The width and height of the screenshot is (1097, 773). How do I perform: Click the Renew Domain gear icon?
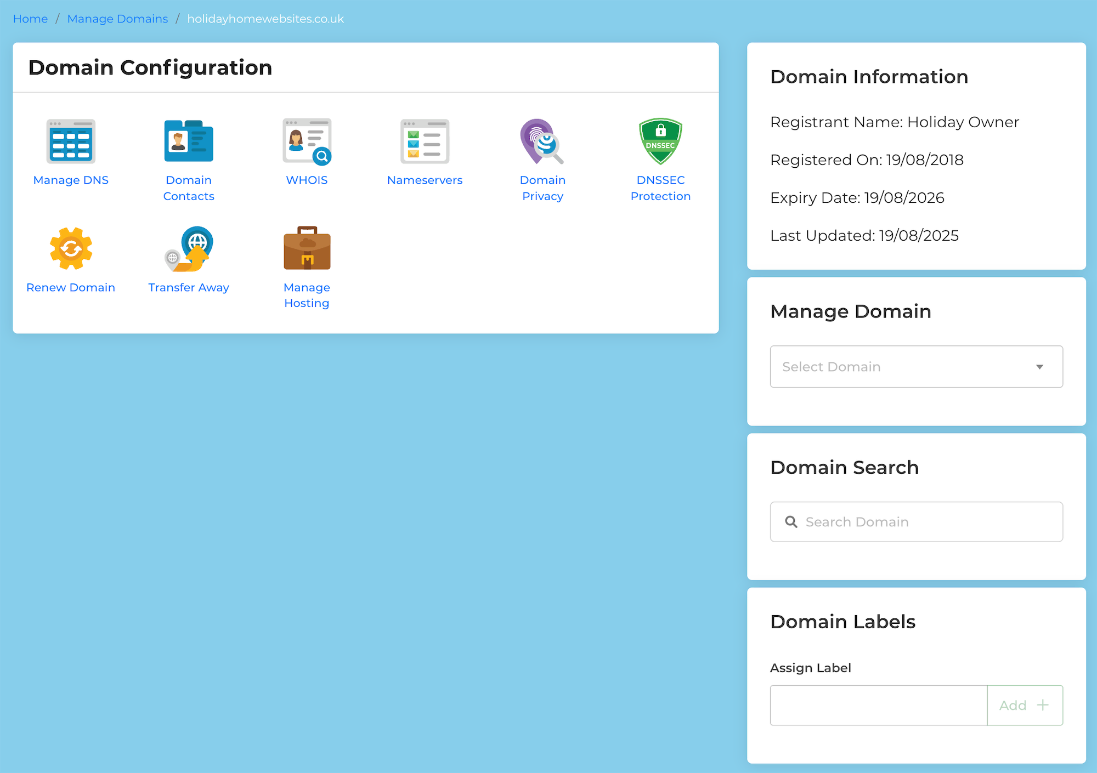[71, 248]
